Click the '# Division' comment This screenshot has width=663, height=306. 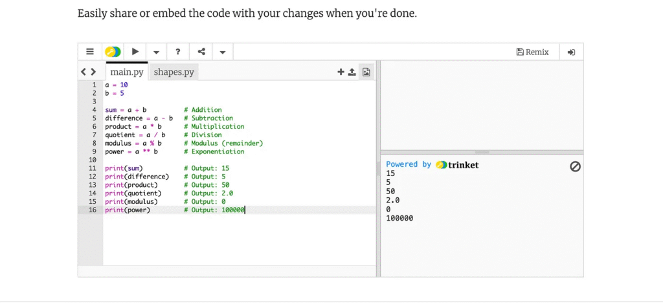tap(203, 135)
